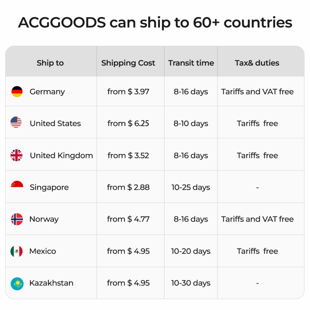Select the Germany country name

click(x=47, y=92)
